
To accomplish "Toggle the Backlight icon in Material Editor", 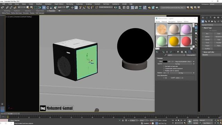I will [x=196, y=27].
